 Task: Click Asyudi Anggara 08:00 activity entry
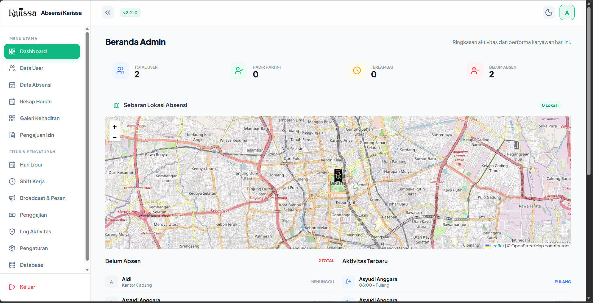[457, 282]
